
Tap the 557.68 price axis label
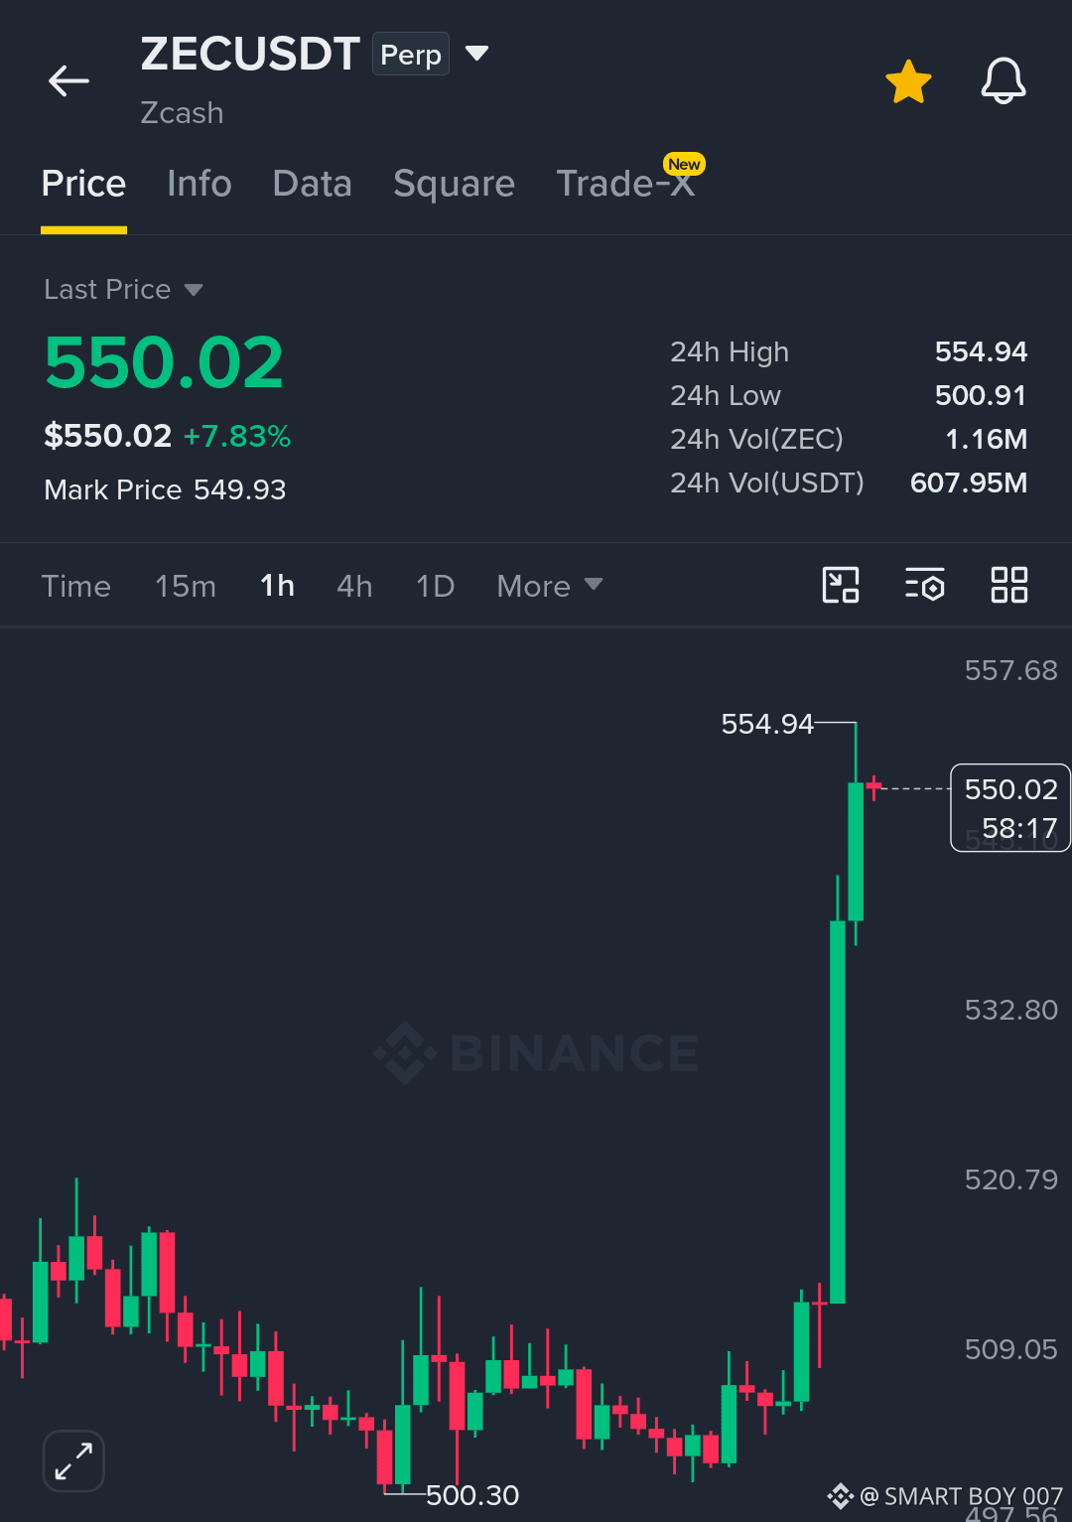click(1010, 670)
